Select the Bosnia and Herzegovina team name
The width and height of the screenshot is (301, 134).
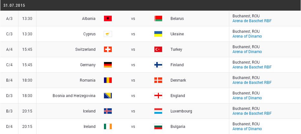coord(74,96)
